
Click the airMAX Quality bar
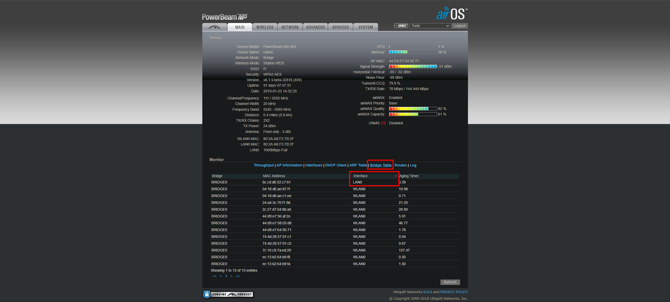[413, 109]
